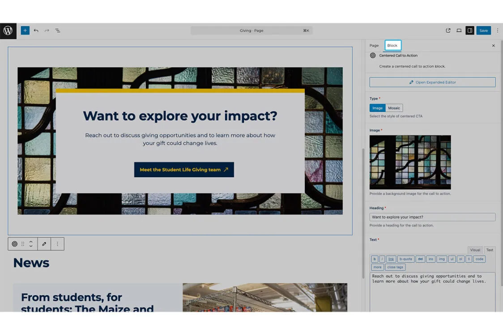
Task: Click the close tags button
Action: click(x=395, y=267)
